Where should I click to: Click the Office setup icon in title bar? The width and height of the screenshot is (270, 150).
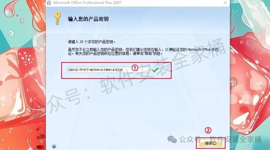(x=49, y=3)
